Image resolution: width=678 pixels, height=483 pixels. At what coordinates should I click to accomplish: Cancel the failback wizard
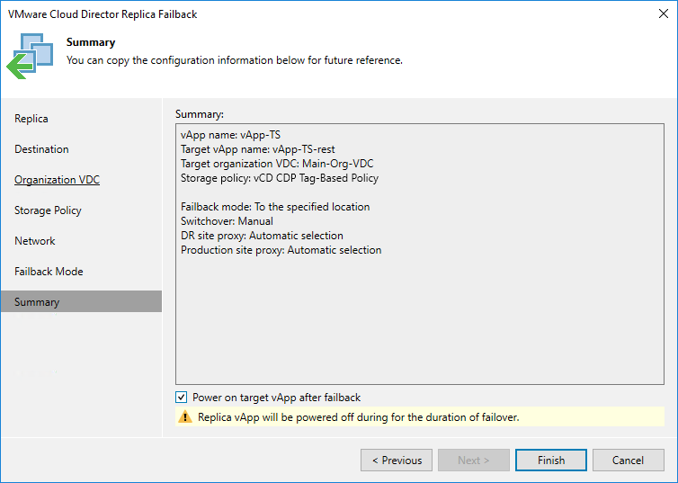pos(628,461)
